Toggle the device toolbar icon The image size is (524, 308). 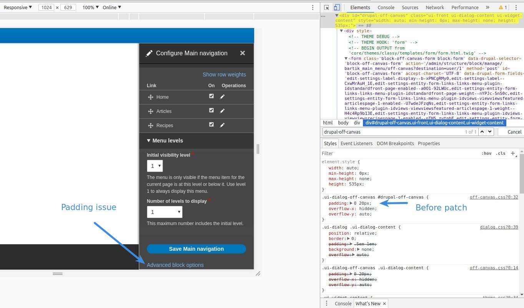coord(337,7)
